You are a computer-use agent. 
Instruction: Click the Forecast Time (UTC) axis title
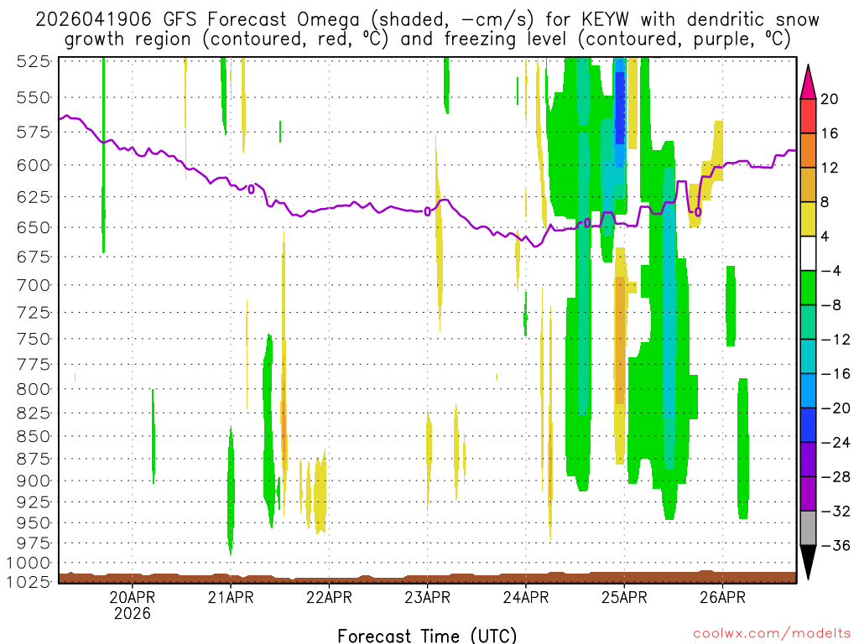point(427,636)
